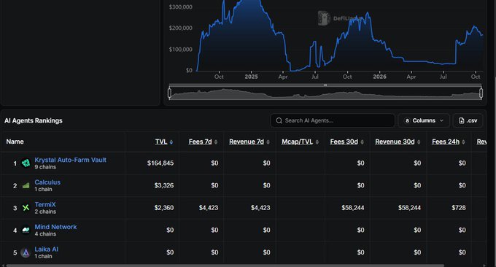Sort by TVL using arrow icon
The height and width of the screenshot is (267, 496).
[x=171, y=142]
